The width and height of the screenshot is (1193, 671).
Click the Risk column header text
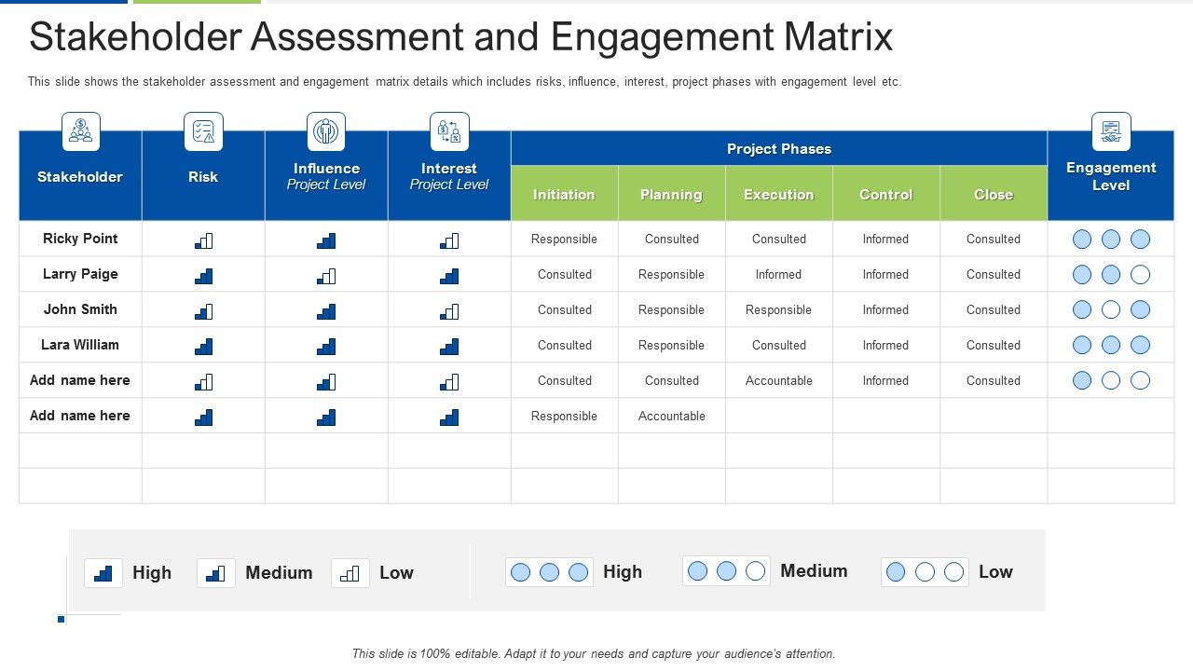(x=203, y=176)
